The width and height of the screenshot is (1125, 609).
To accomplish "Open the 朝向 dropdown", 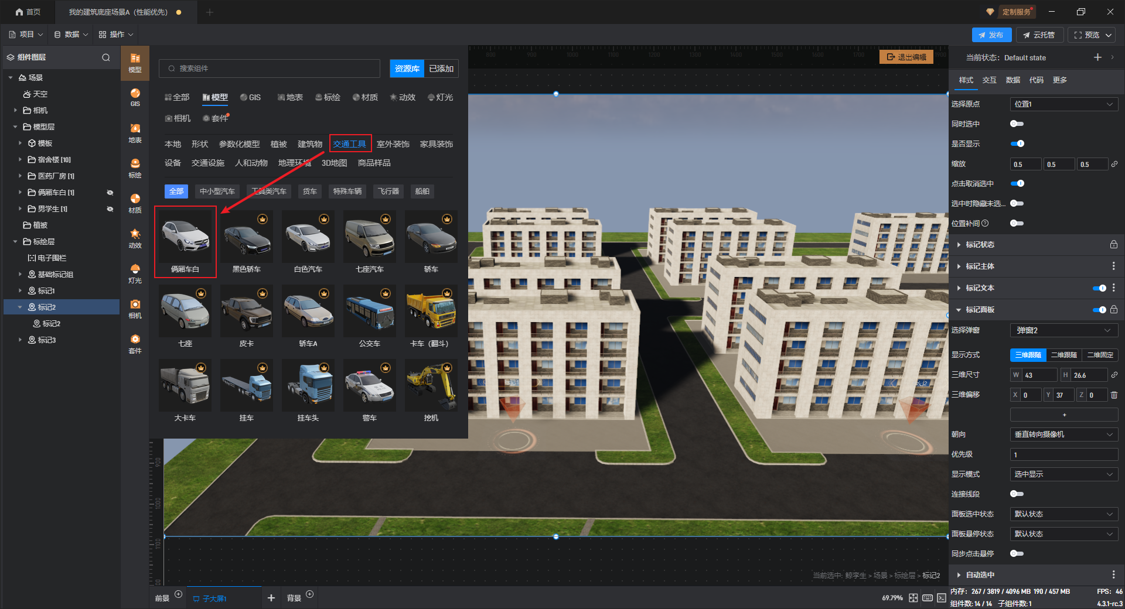I will 1063,434.
